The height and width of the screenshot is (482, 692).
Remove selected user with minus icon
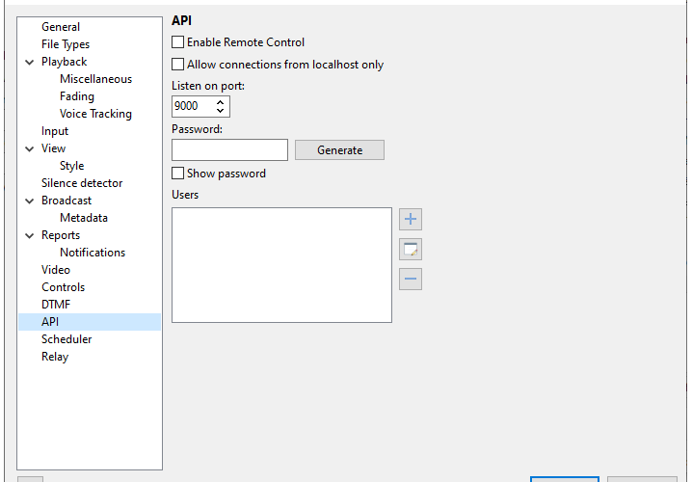tap(411, 279)
